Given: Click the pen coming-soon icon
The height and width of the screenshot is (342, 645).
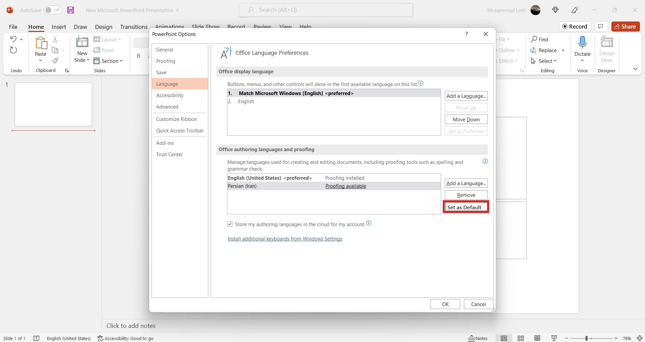Looking at the screenshot, I should tap(575, 10).
